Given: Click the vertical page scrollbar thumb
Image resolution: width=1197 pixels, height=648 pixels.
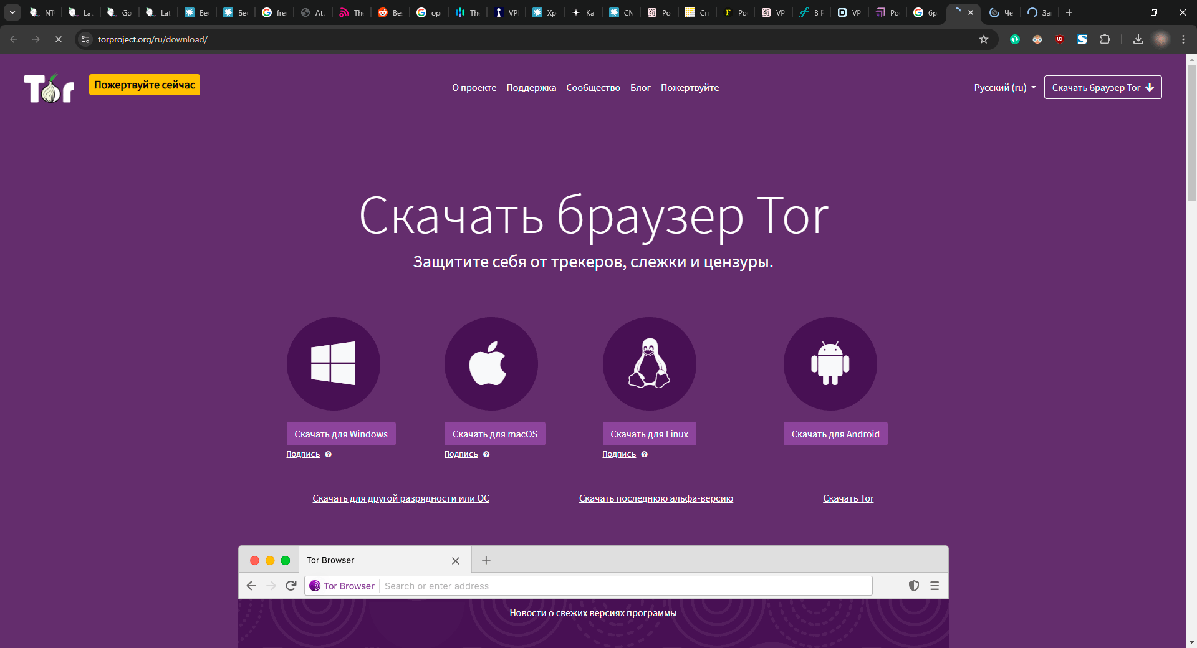Looking at the screenshot, I should click(x=1191, y=133).
